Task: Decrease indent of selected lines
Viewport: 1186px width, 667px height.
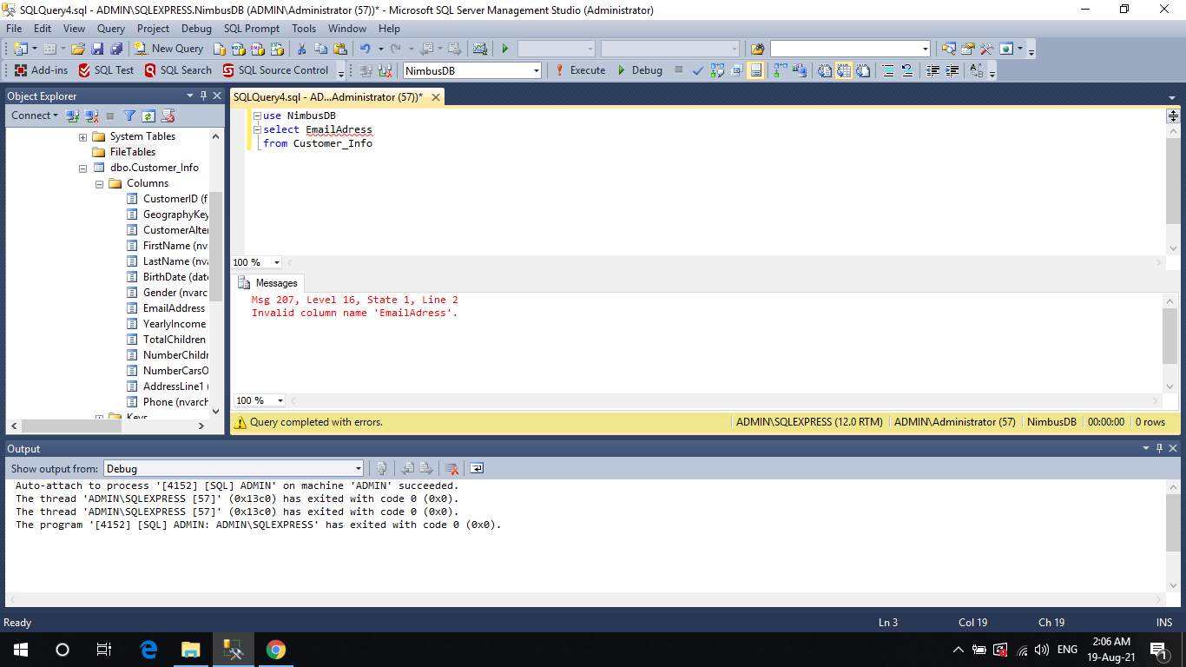Action: tap(933, 70)
